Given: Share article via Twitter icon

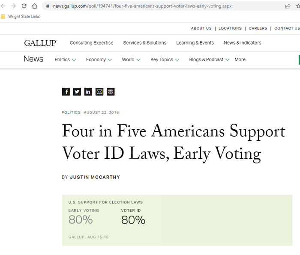Looking at the screenshot, I should click(77, 92).
